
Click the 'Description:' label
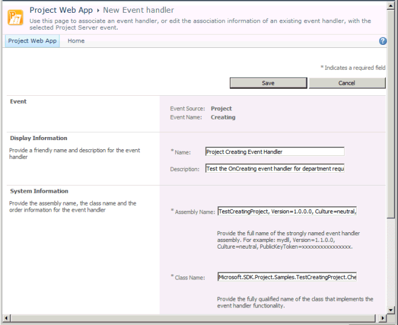click(185, 169)
